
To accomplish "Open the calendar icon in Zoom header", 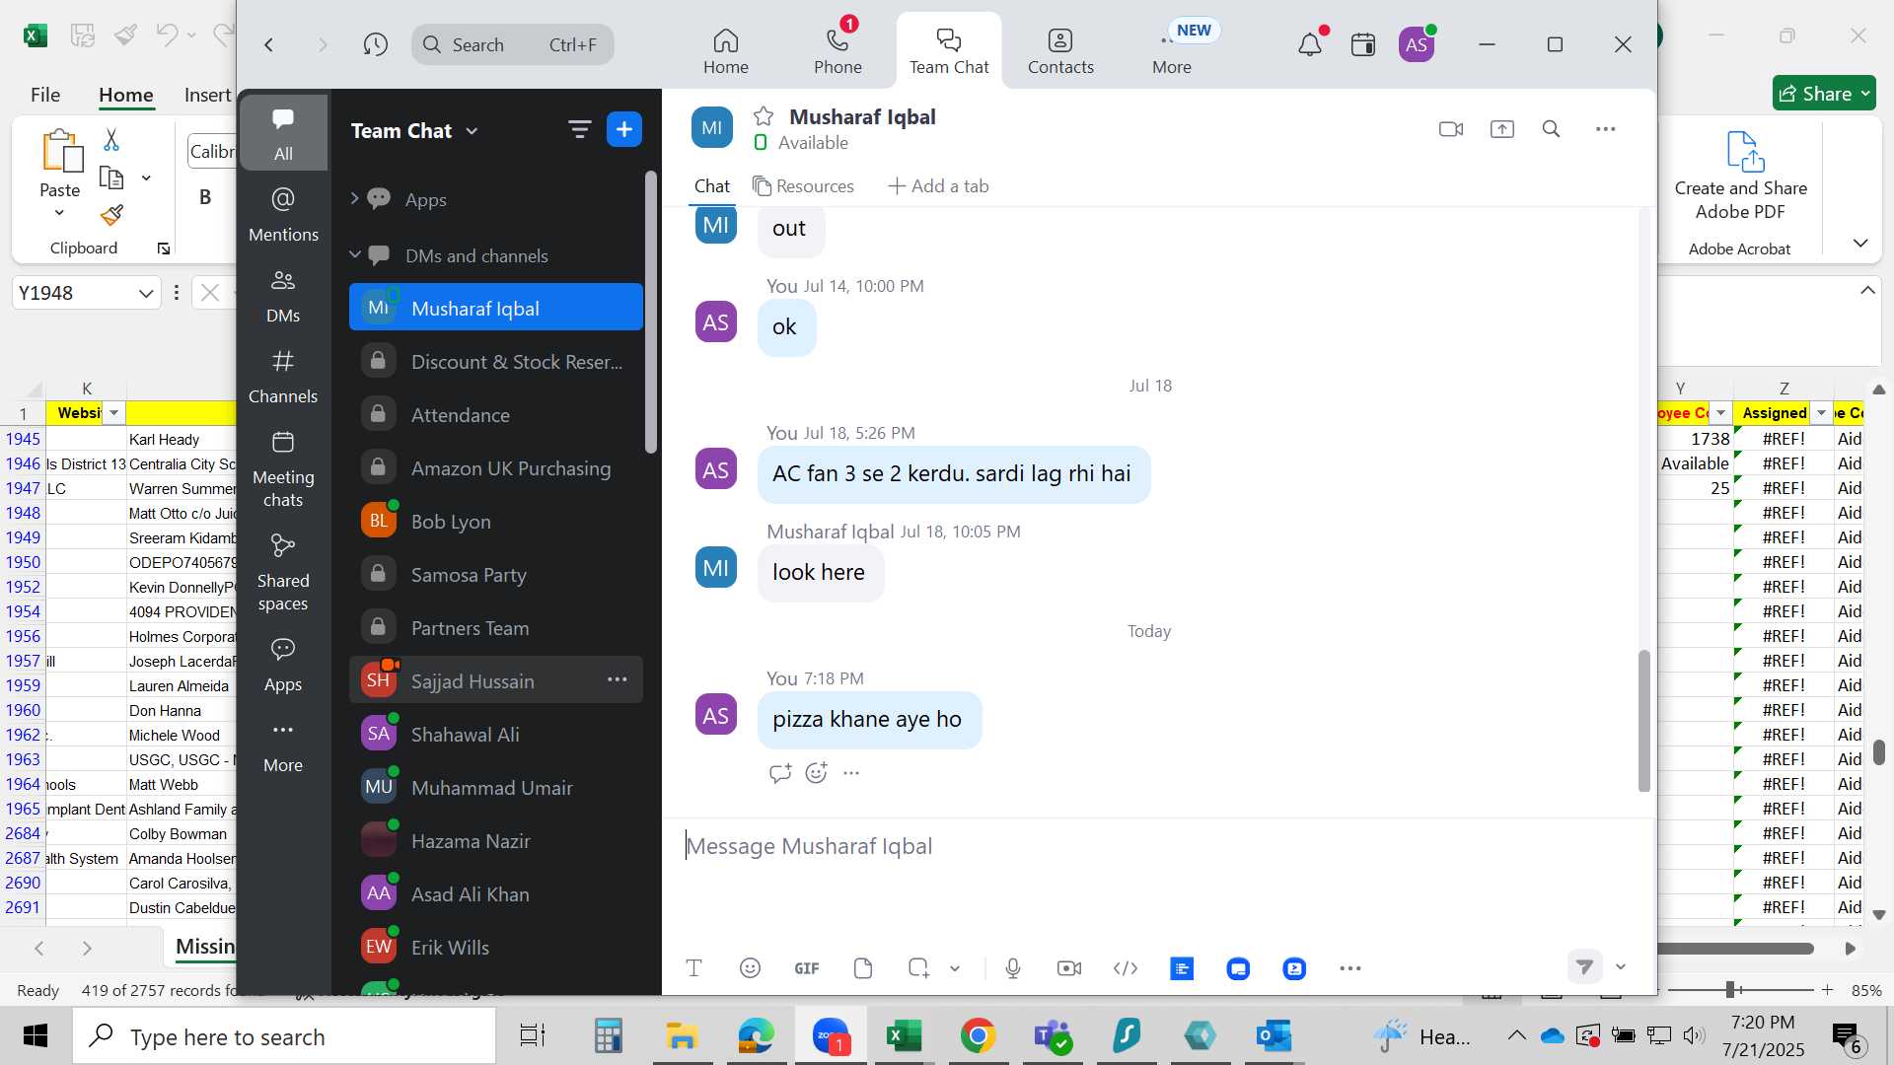I will [1363, 44].
